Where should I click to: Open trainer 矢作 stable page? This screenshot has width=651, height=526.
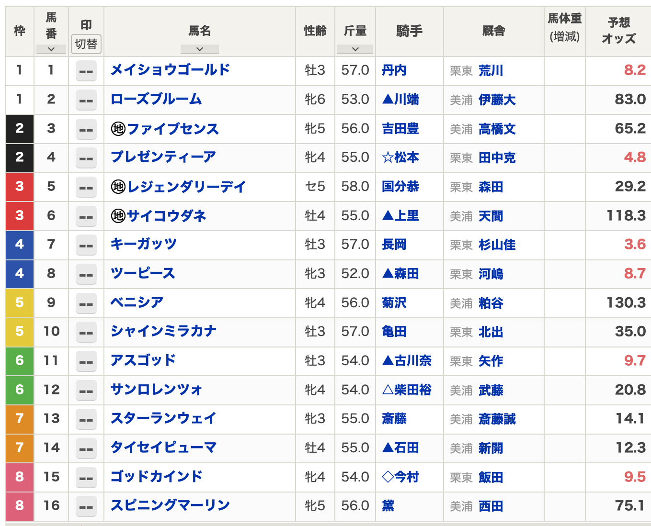(491, 361)
